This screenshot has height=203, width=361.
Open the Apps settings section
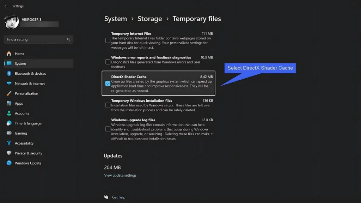(x=19, y=104)
